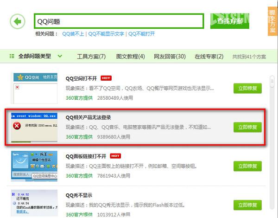Click the HOT badge beside QQ空间打不开
Image resolution: width=278 pixels, height=218 pixels.
(106, 78)
